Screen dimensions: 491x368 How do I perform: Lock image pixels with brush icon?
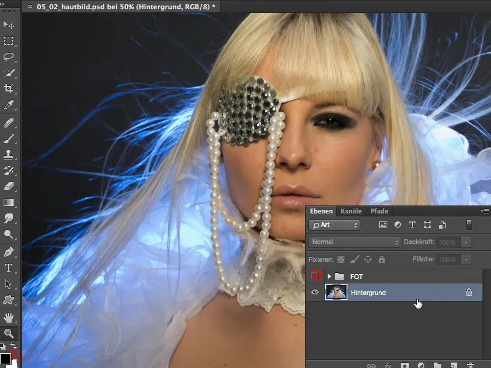tap(355, 259)
